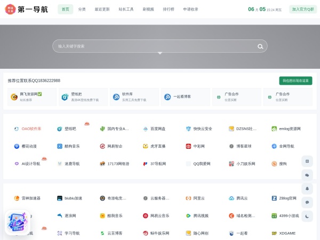
Task: Click the 百度网盘 icon
Action: (145, 129)
